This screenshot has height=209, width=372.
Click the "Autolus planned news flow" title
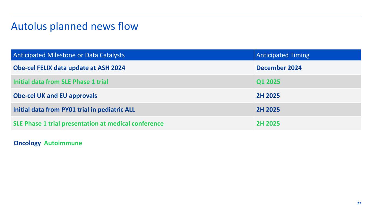(74, 26)
